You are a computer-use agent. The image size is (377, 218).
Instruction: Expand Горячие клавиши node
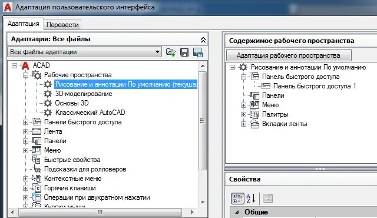coord(25,188)
